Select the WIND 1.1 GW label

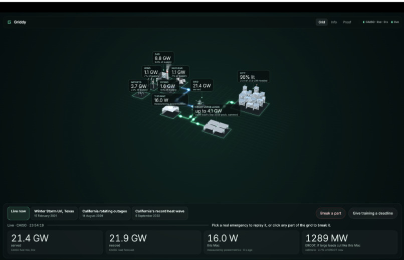151,72
